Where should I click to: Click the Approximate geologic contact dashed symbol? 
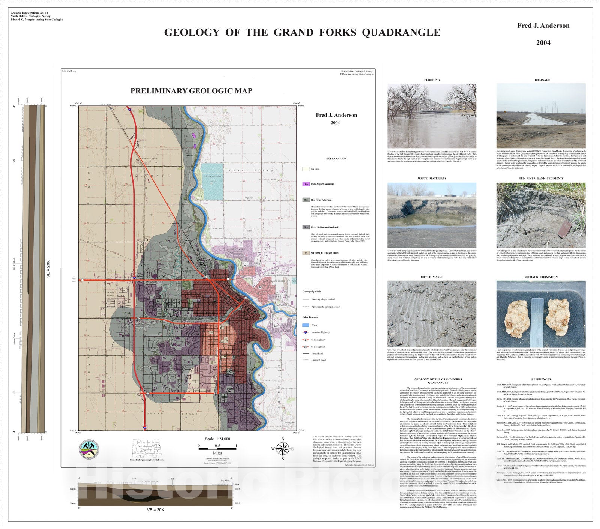pyautogui.click(x=306, y=307)
